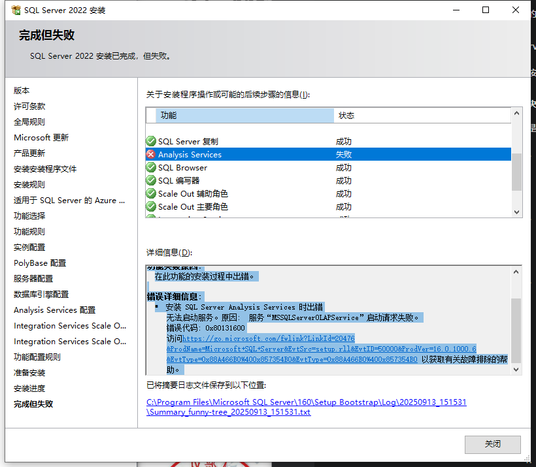Viewport: 536px width, 467px height.
Task: Click the 关闭 button
Action: (493, 444)
